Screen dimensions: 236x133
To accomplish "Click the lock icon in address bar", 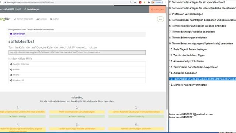I will click(x=5, y=3).
